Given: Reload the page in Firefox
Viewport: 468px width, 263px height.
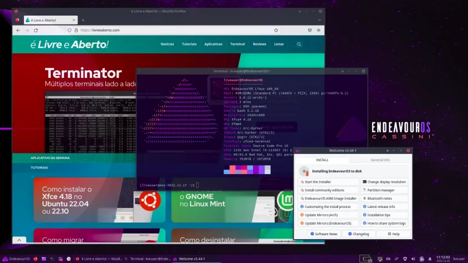Looking at the screenshot, I should [x=36, y=31].
